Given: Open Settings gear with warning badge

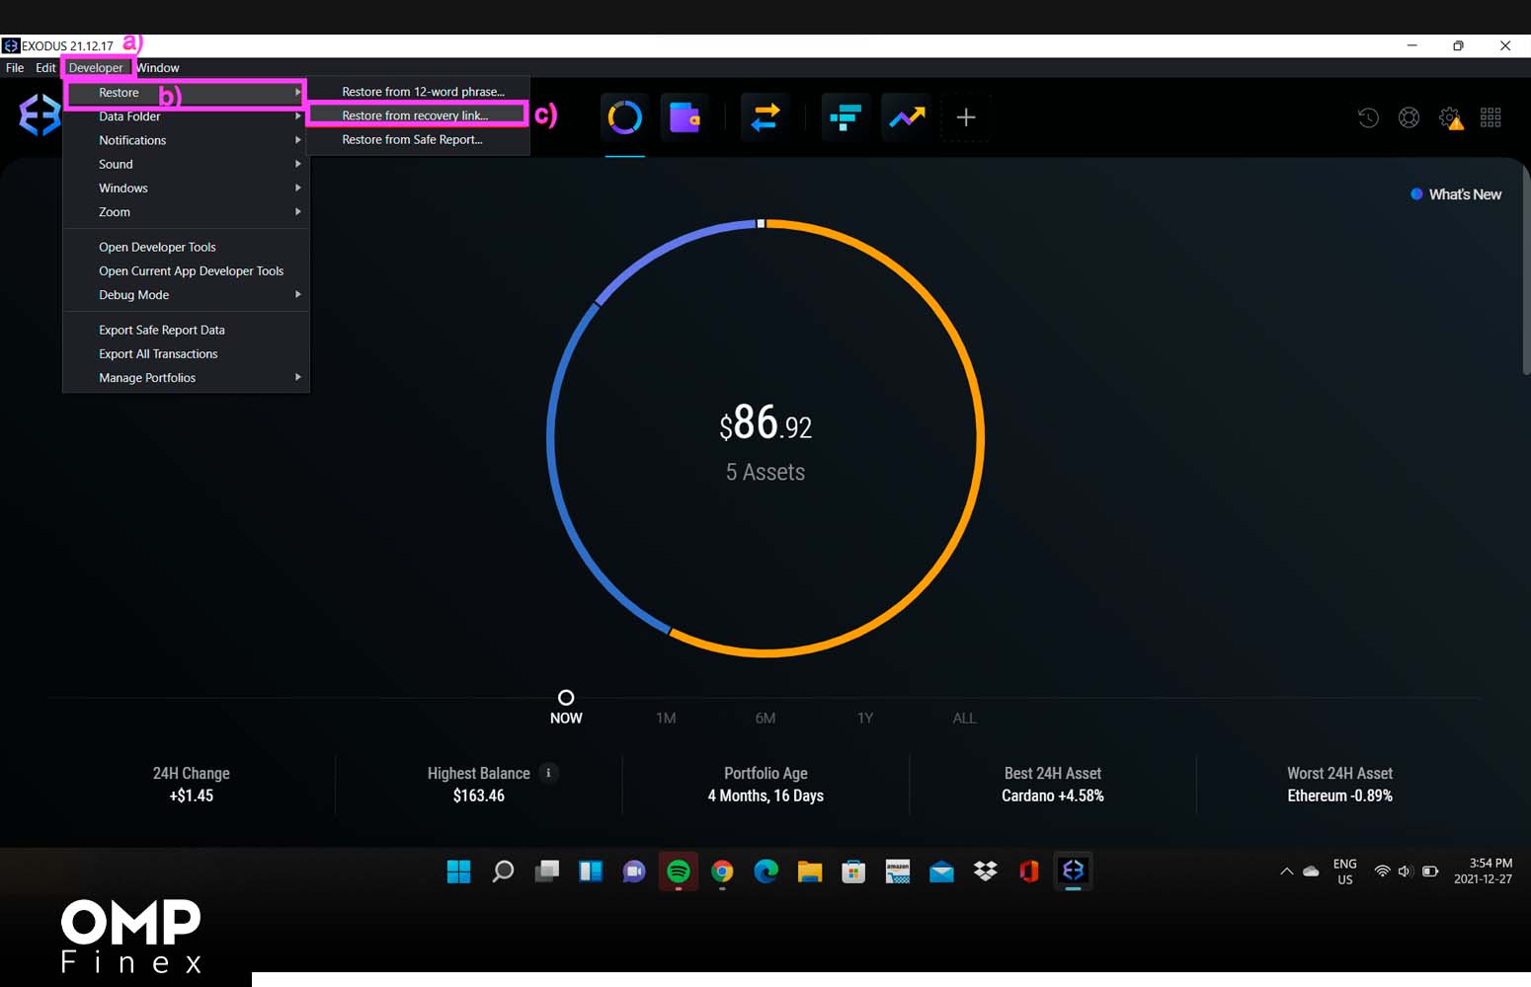Looking at the screenshot, I should tap(1451, 118).
